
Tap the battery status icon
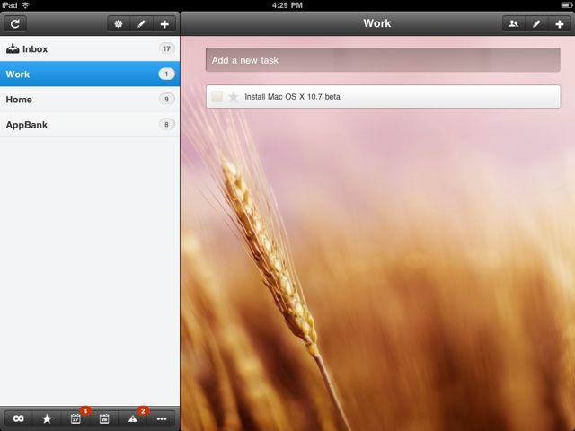pos(566,5)
